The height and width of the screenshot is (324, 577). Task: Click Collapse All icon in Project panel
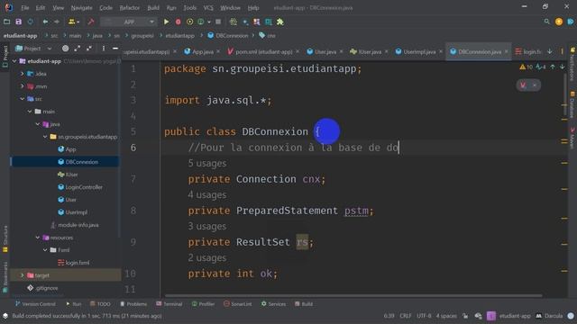click(89, 49)
